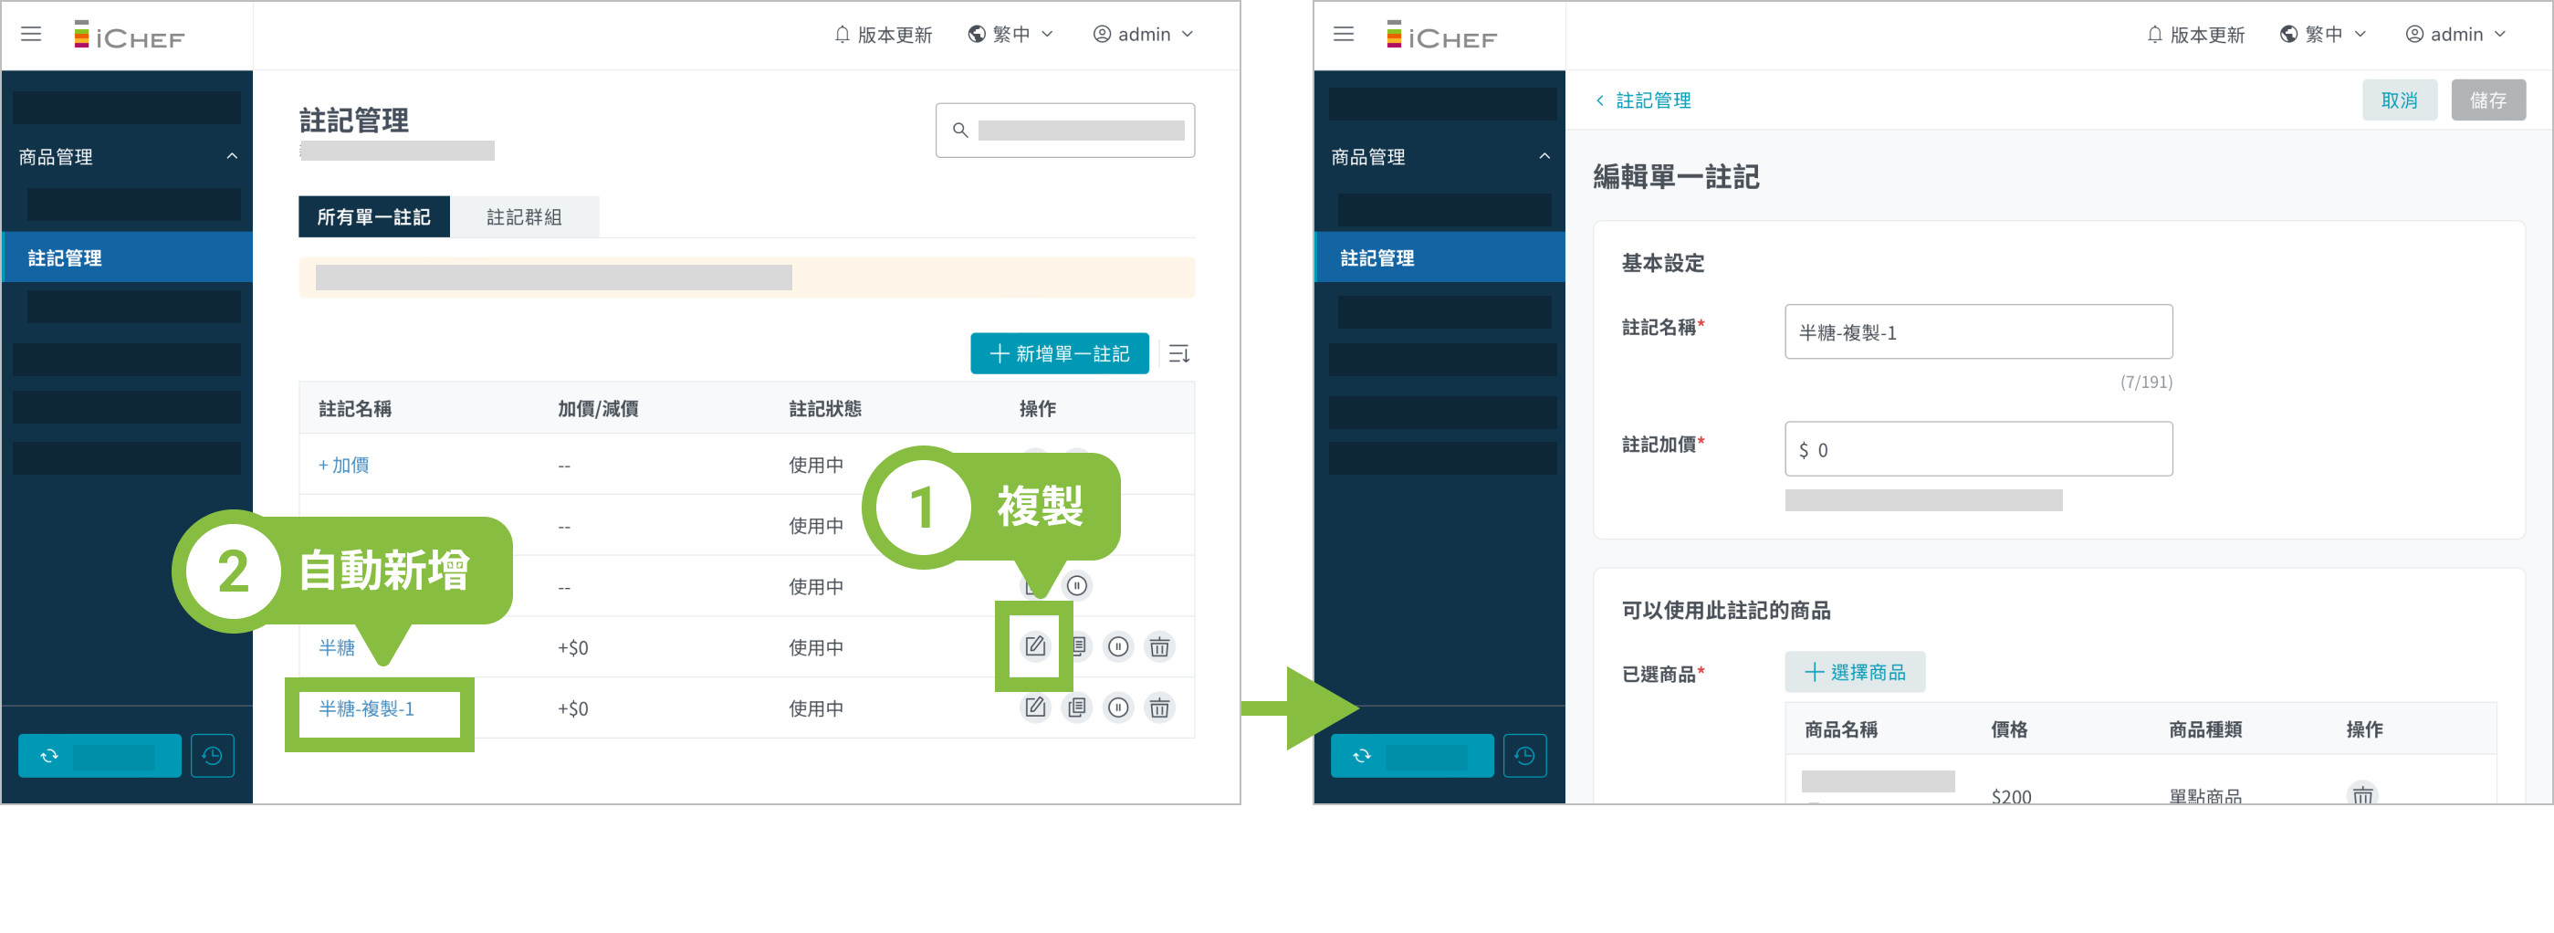Screen dimensions: 2554x933
Task: Open the 半糖-複製-1 note link
Action: click(x=366, y=709)
